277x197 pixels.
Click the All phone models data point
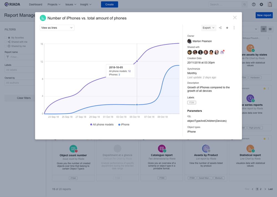[x=137, y=61]
